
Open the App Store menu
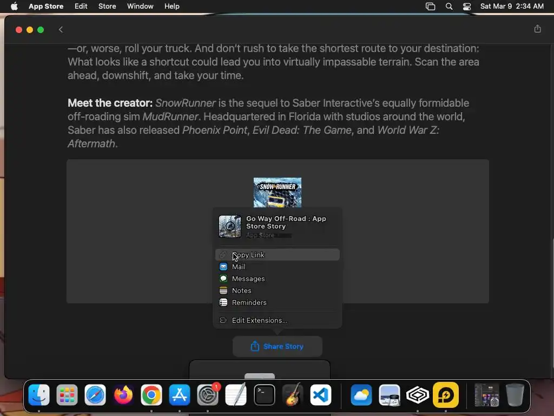click(x=46, y=6)
